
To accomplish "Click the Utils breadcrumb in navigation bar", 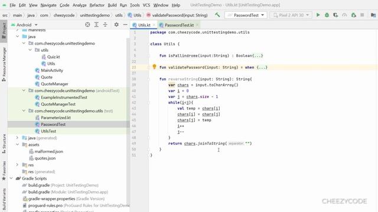I will [135, 15].
